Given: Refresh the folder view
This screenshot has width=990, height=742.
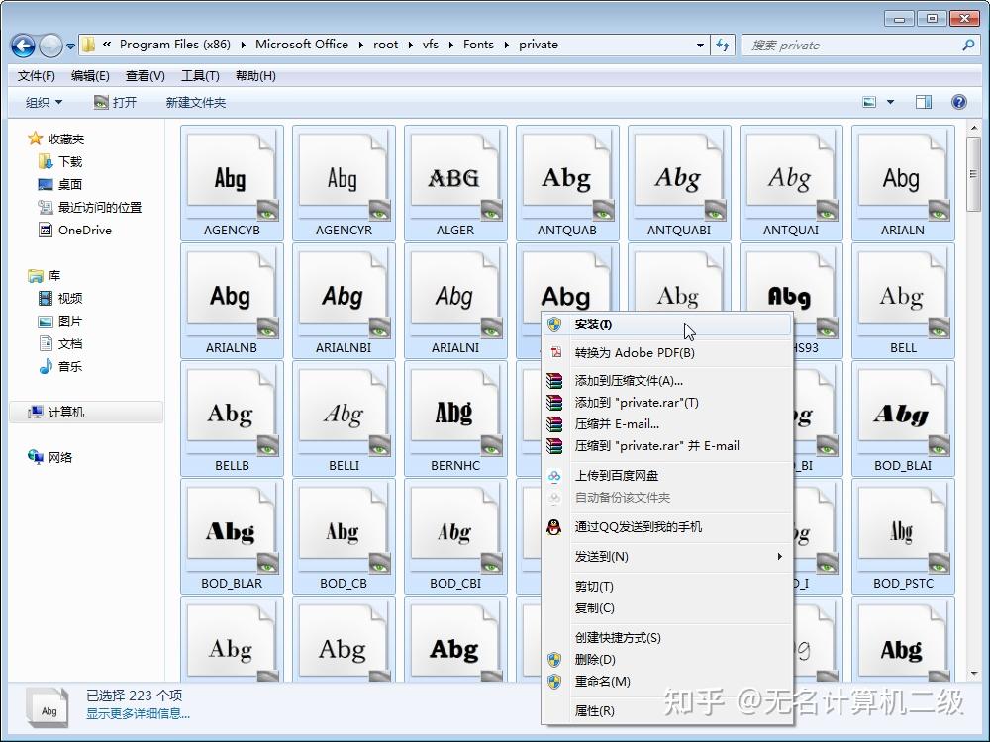Looking at the screenshot, I should (723, 46).
